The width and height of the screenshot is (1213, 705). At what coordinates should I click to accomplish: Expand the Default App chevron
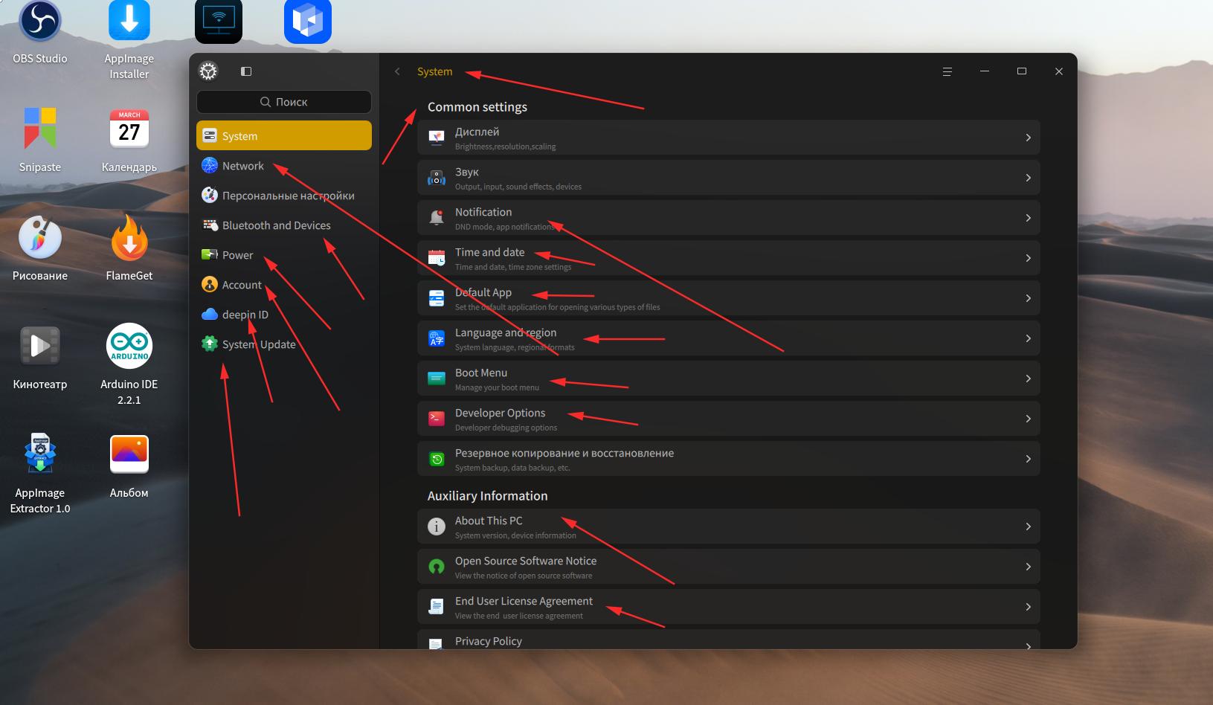1028,298
